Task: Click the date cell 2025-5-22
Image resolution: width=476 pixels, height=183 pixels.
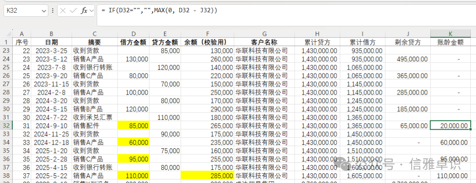Action: click(x=51, y=176)
